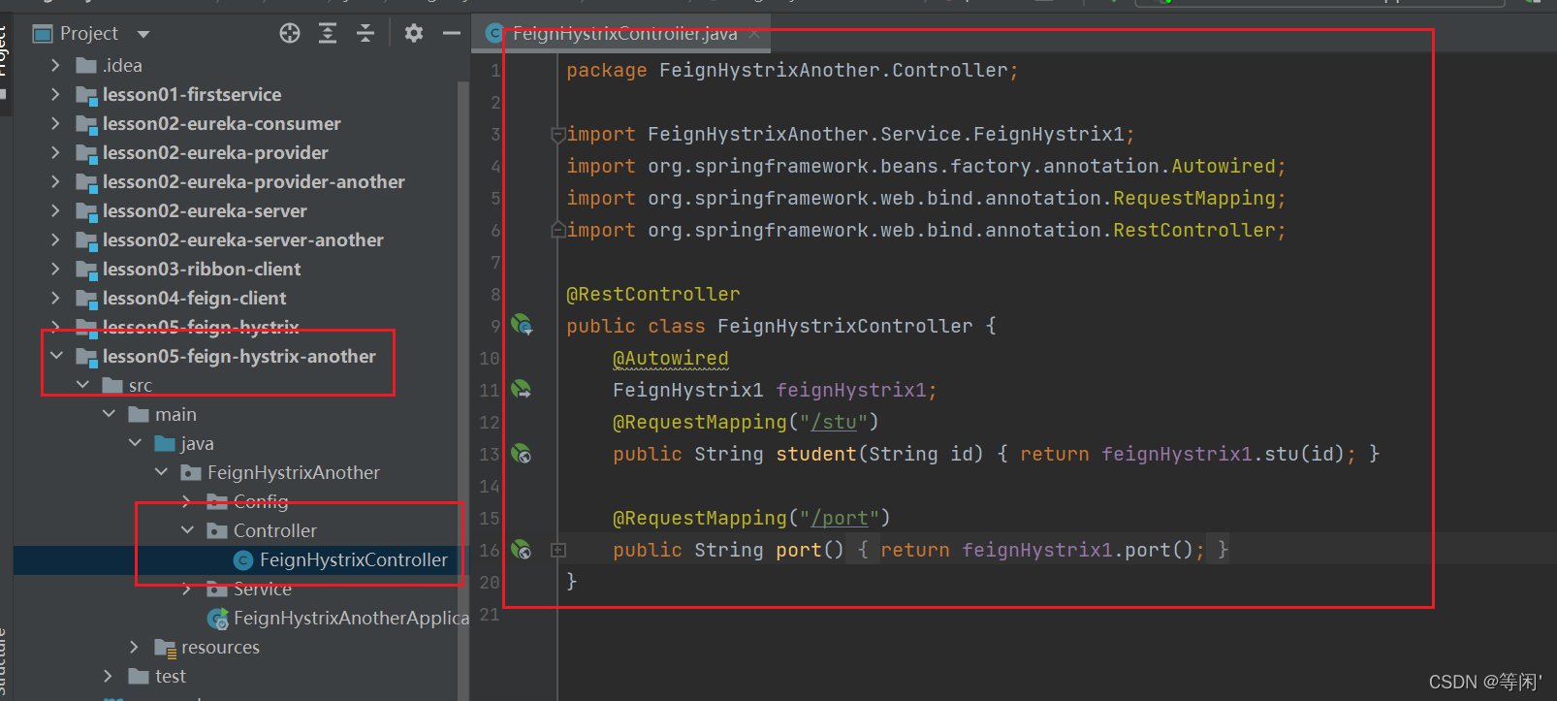Screen dimensions: 1557x701
Task: Click class name FeignHystrixController in code
Action: (845, 326)
